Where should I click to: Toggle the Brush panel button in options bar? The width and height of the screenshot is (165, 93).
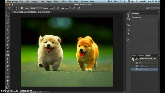22,8
